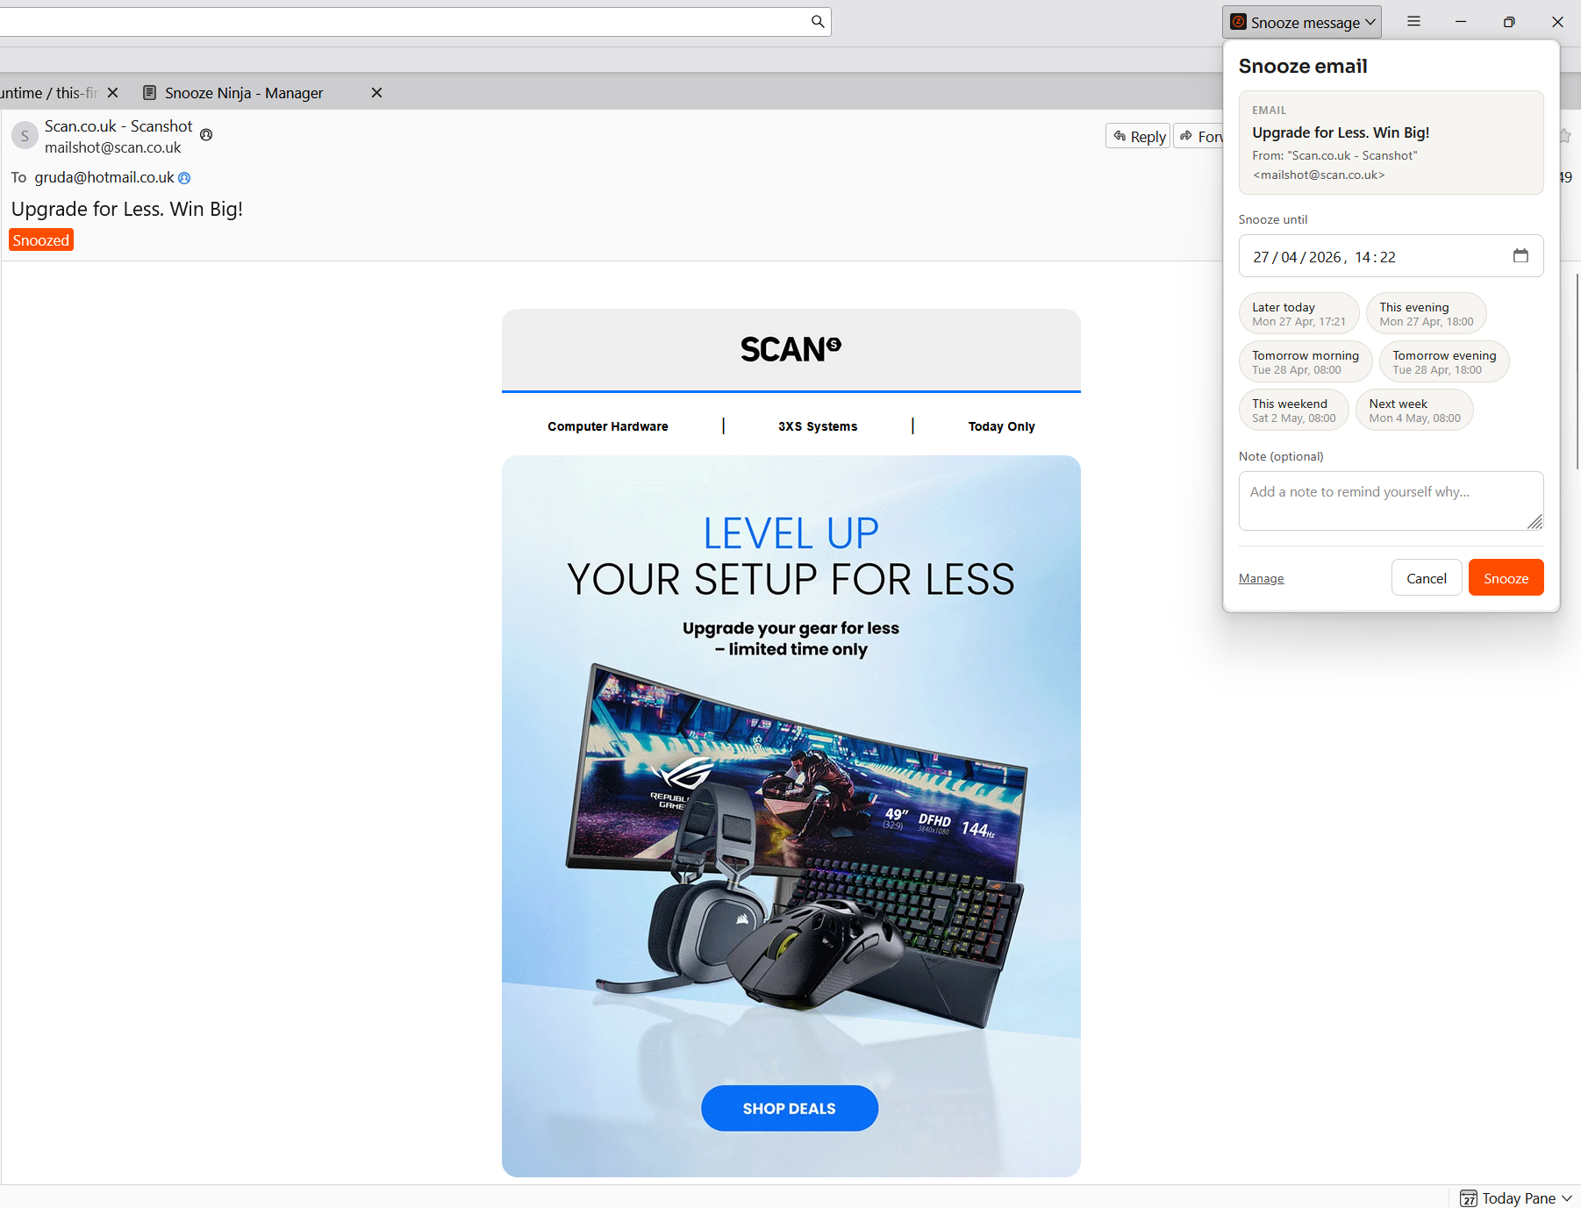
Task: Open the Snooze message toolbar dropdown
Action: (x=1302, y=22)
